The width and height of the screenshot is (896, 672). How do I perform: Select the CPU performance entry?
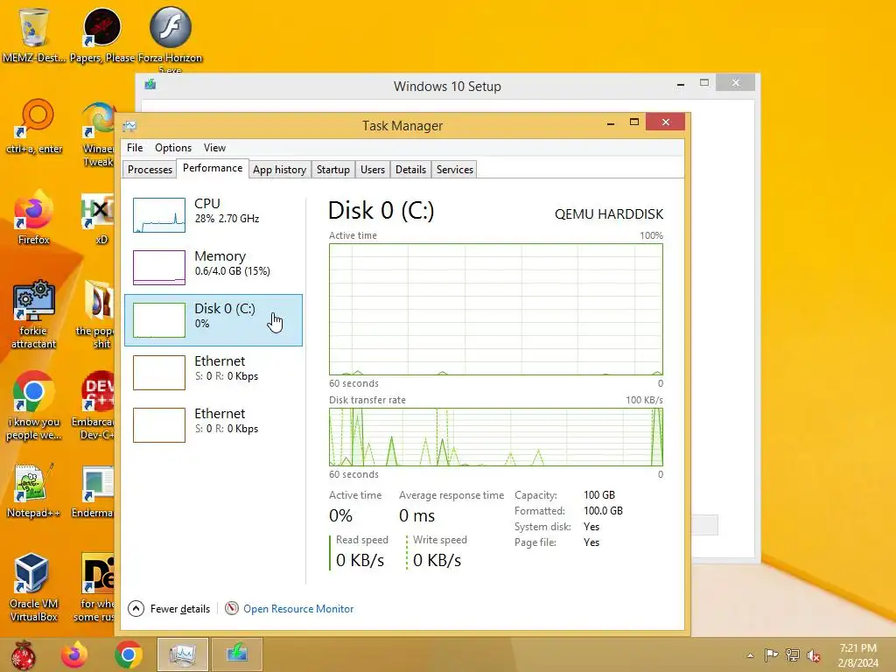[x=213, y=215]
